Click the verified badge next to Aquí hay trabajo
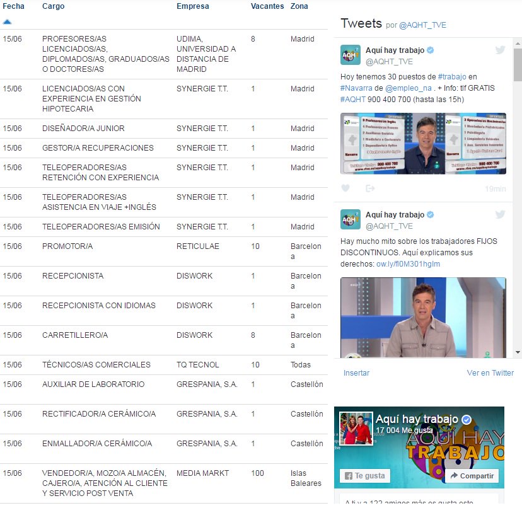The width and height of the screenshot is (522, 508). click(430, 50)
